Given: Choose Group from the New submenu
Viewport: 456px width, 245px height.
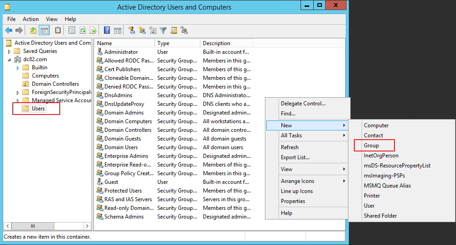Looking at the screenshot, I should point(371,145).
